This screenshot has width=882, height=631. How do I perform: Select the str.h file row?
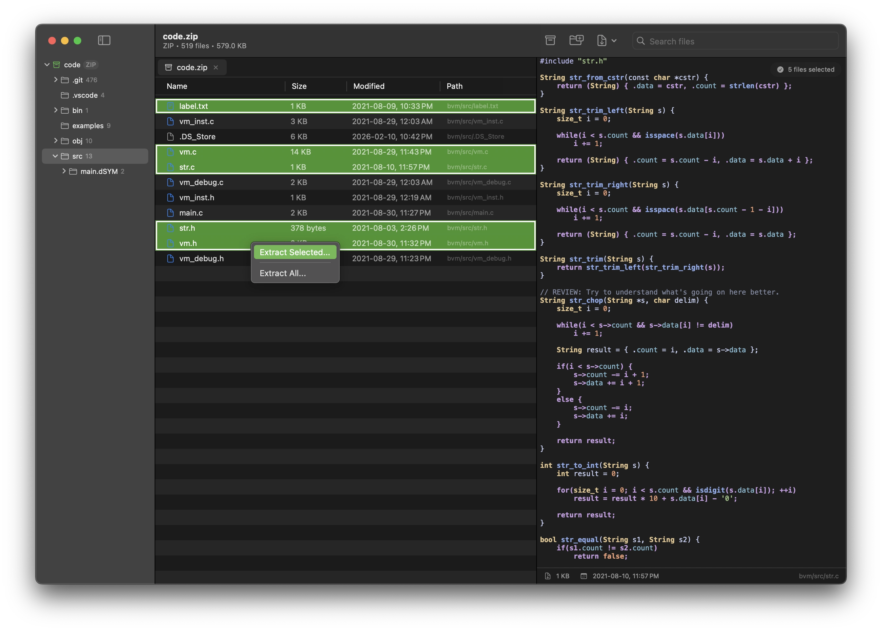(345, 228)
